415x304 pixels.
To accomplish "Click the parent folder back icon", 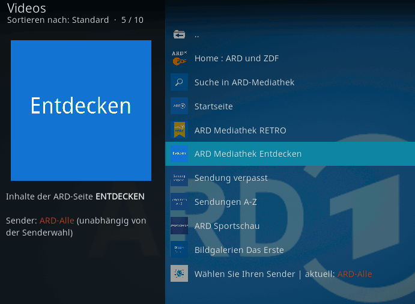I will (179, 34).
